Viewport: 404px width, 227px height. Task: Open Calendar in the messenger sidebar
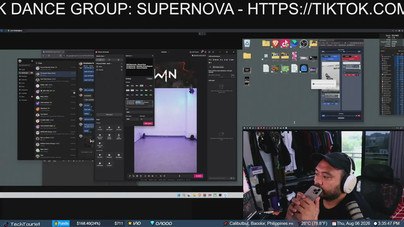24,80
